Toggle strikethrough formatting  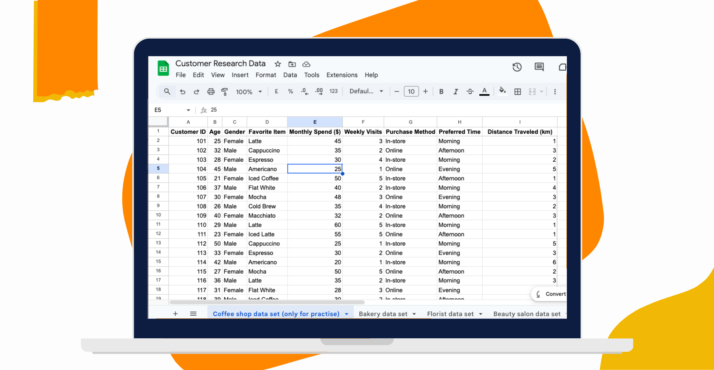tap(470, 91)
